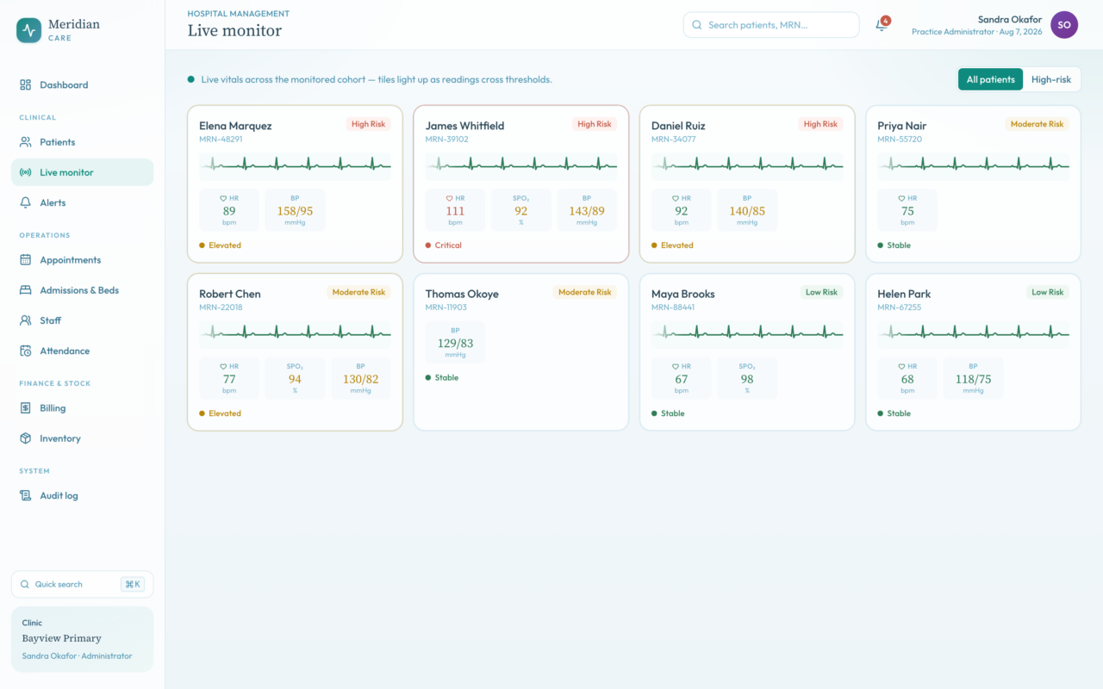Select the All patients filter
Viewport: 1103px width, 689px height.
(990, 79)
